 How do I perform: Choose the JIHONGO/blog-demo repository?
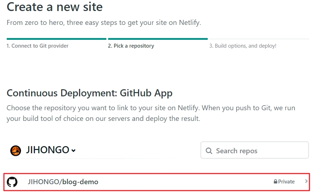[x=157, y=182]
